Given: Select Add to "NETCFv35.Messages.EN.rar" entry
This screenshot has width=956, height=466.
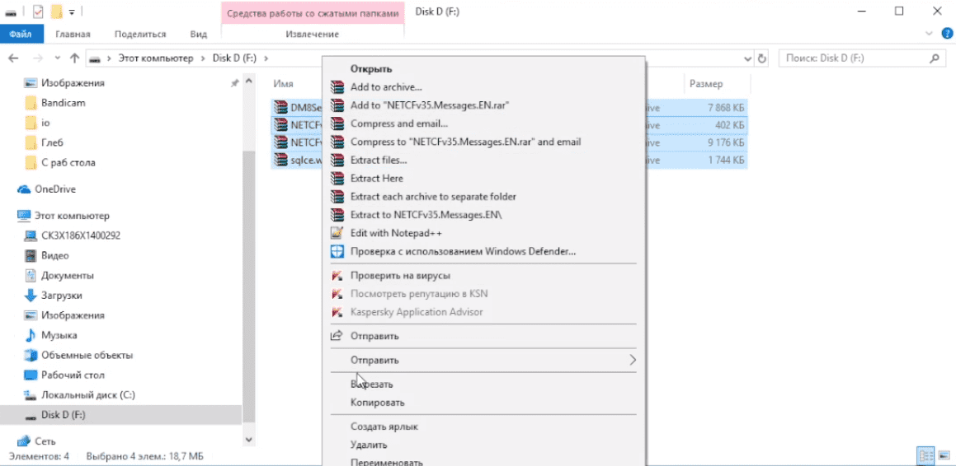Looking at the screenshot, I should click(x=430, y=105).
